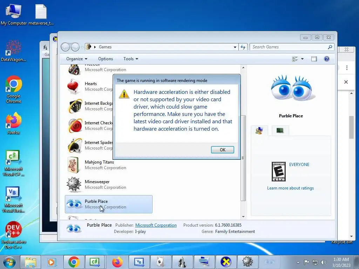This screenshot has width=359, height=269.
Task: Open the Options menu item
Action: click(106, 59)
